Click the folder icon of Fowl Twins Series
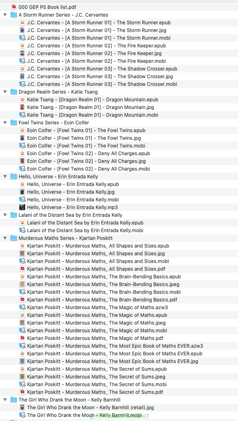238x421 pixels. (x=14, y=123)
